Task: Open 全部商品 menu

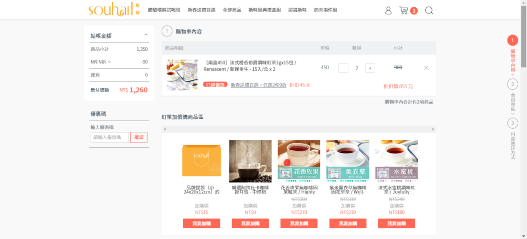Action: click(x=232, y=10)
